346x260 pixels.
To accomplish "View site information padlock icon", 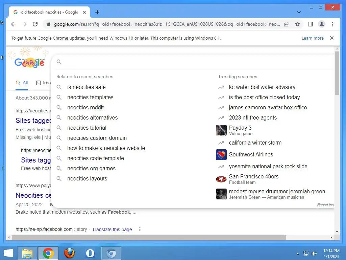I will coord(49,24).
